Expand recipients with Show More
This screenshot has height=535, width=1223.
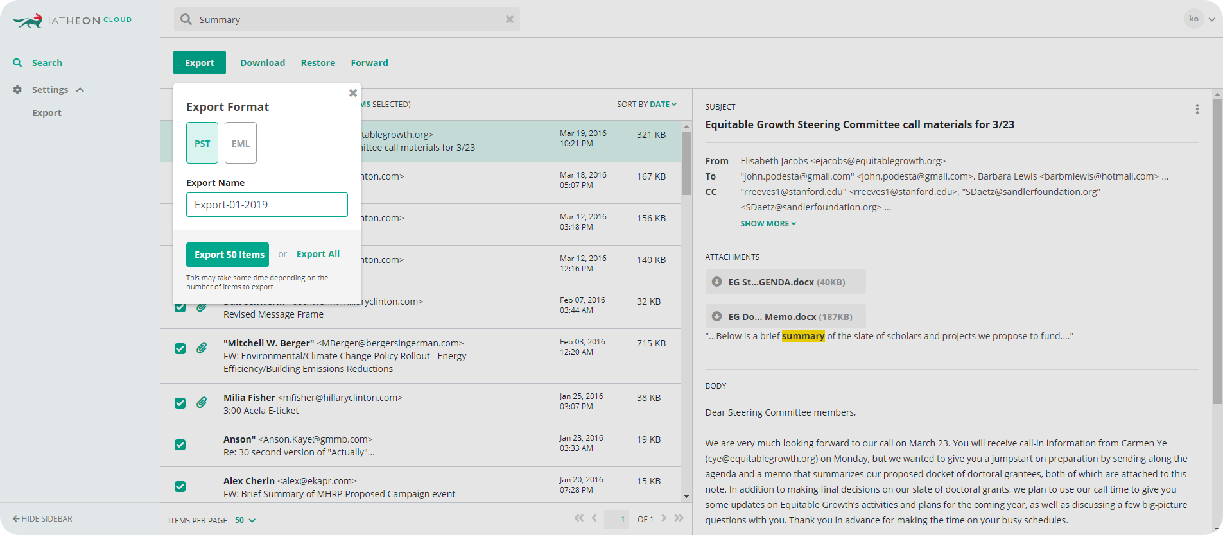coord(768,224)
